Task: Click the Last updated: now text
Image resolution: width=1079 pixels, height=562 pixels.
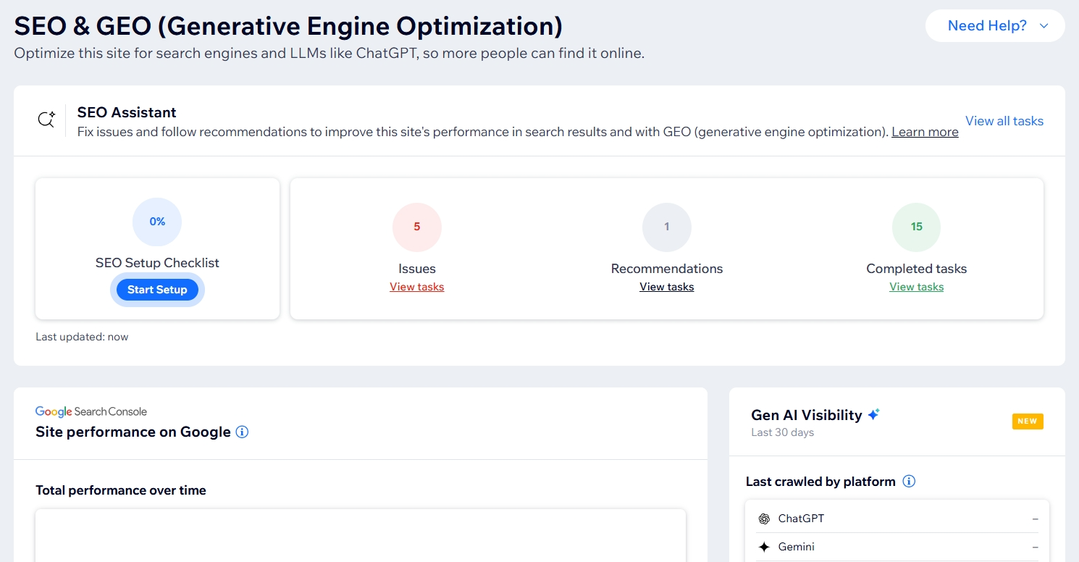Action: point(82,337)
